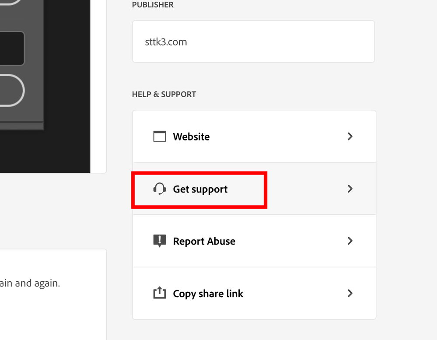The image size is (437, 340).
Task: Select the Get support label
Action: click(x=200, y=189)
